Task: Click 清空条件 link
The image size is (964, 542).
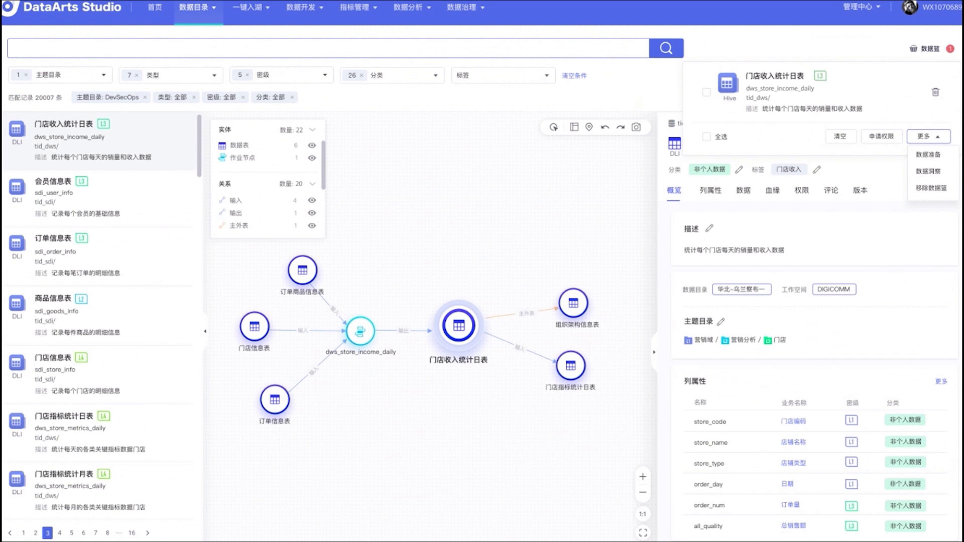Action: 574,76
